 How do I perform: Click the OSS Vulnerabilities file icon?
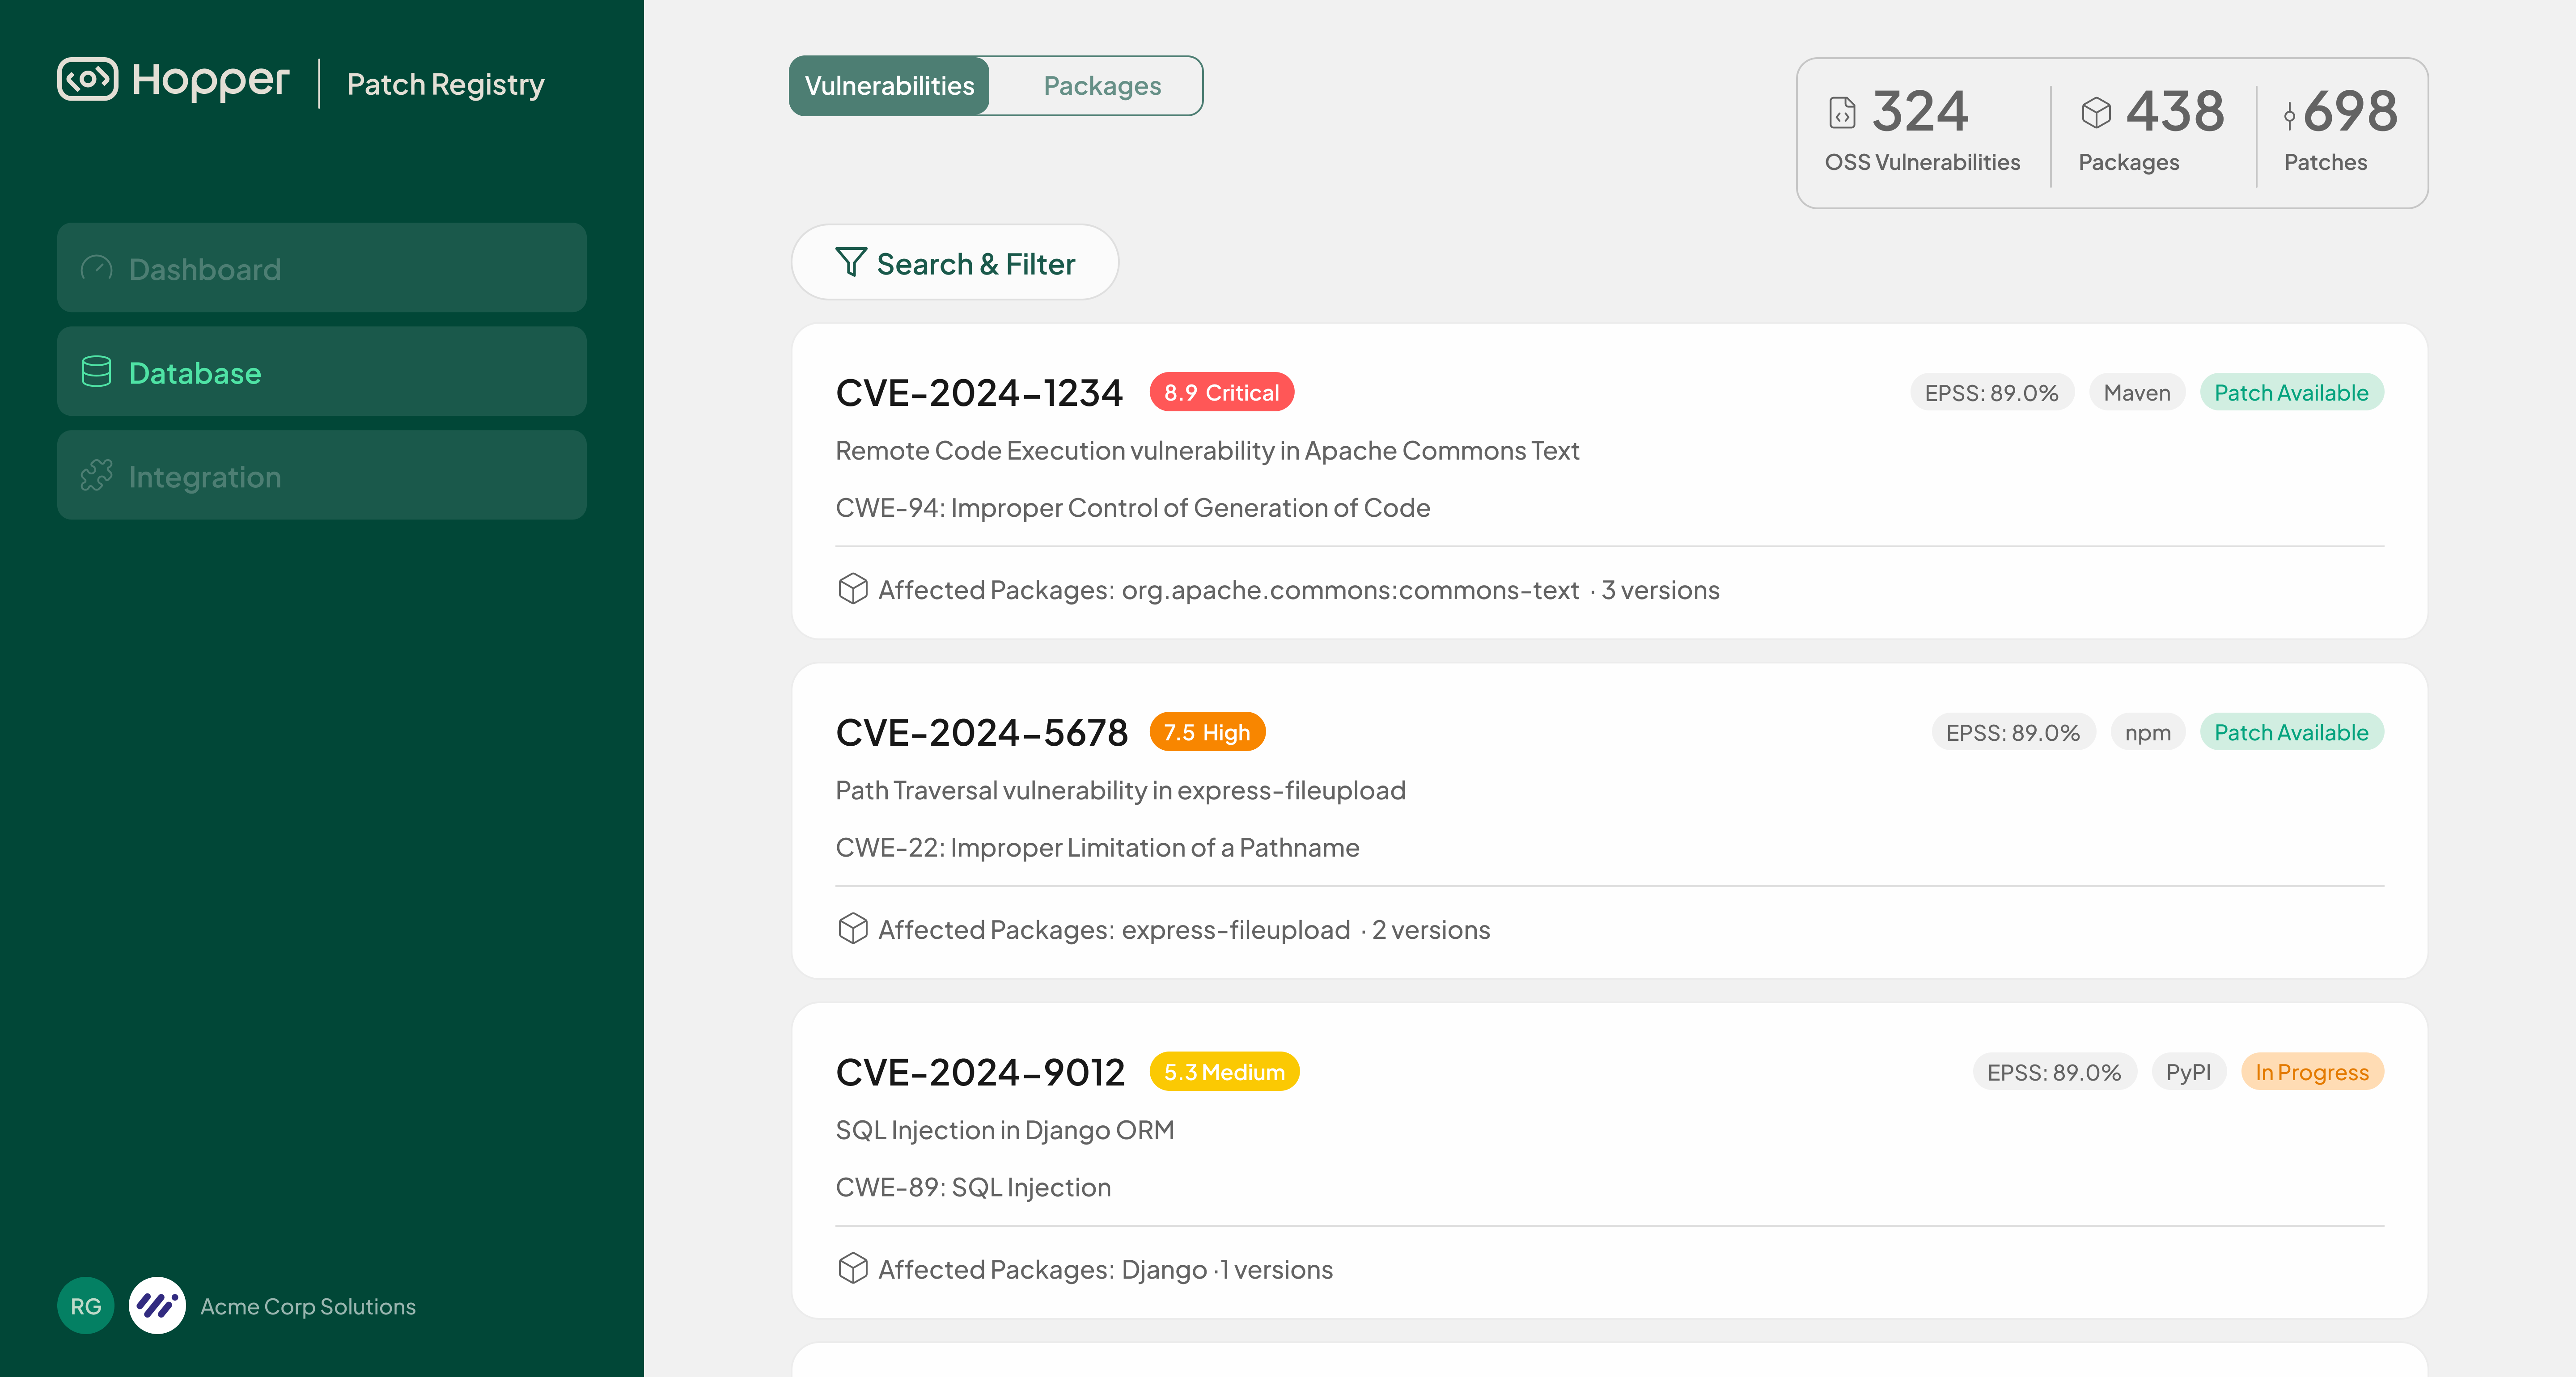pyautogui.click(x=1842, y=112)
